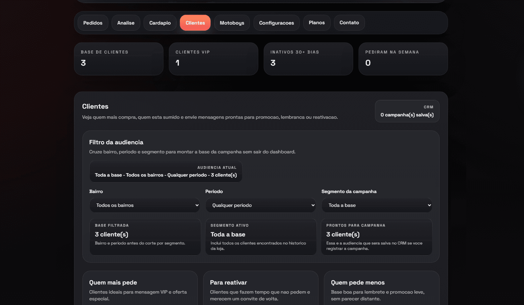Image resolution: width=524 pixels, height=305 pixels.
Task: Expand the Periodo dropdown Qualquer periodo
Action: click(261, 205)
